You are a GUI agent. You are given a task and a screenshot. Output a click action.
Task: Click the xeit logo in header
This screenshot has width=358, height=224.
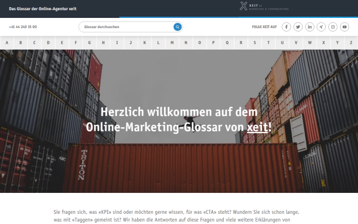coord(264,6)
